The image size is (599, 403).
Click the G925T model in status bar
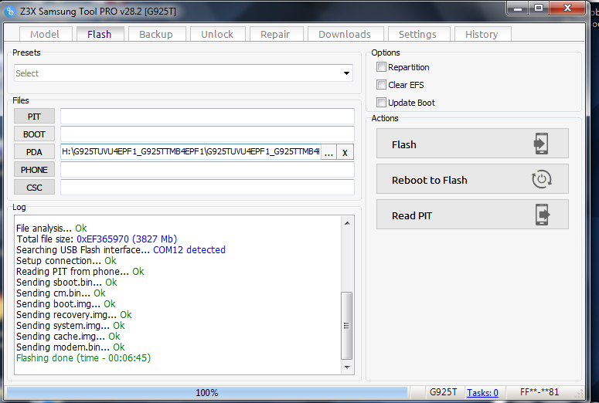pyautogui.click(x=443, y=392)
